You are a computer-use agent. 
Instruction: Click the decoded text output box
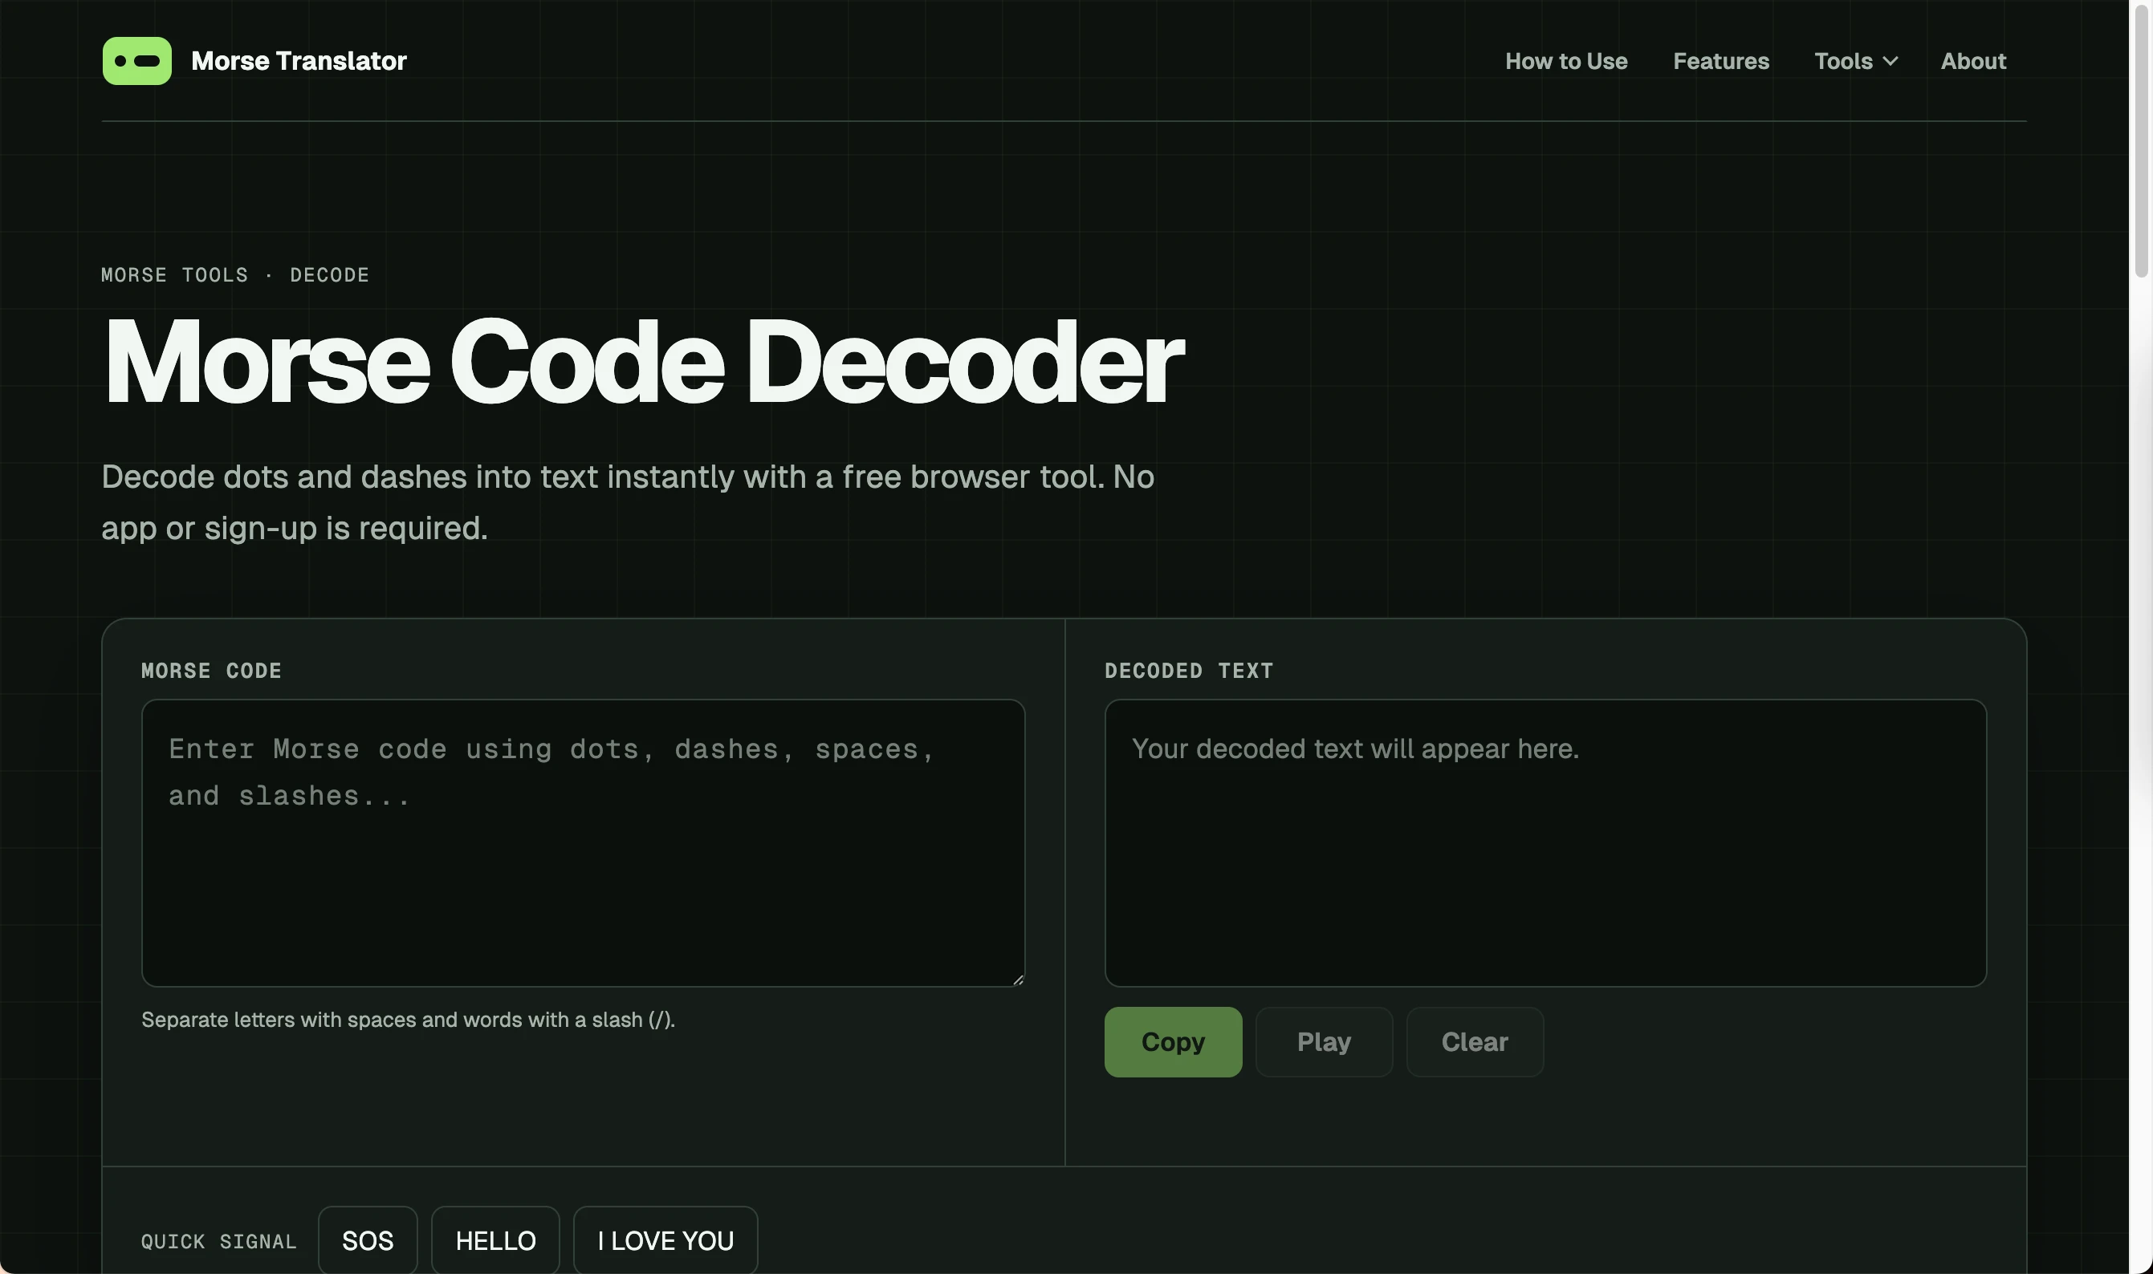(1545, 843)
